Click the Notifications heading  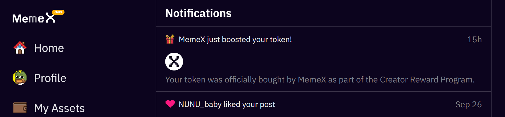click(x=199, y=13)
